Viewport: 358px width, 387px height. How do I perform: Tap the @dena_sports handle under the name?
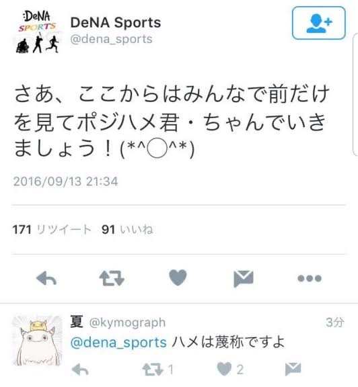coord(111,39)
